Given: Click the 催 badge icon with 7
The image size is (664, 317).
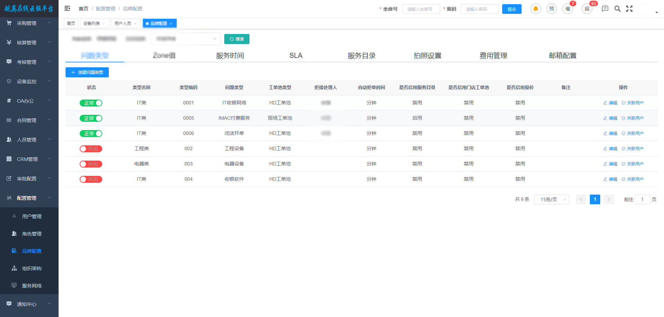Looking at the screenshot, I should pyautogui.click(x=567, y=9).
